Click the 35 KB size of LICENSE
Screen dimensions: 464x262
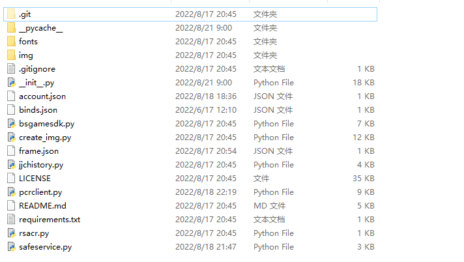coord(364,178)
